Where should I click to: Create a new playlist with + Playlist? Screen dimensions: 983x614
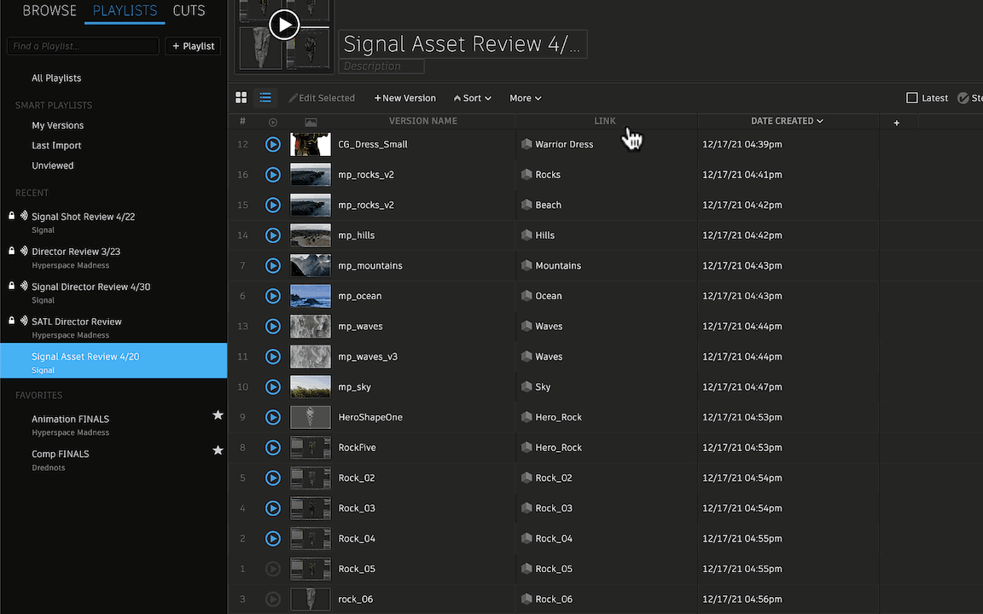coord(193,45)
